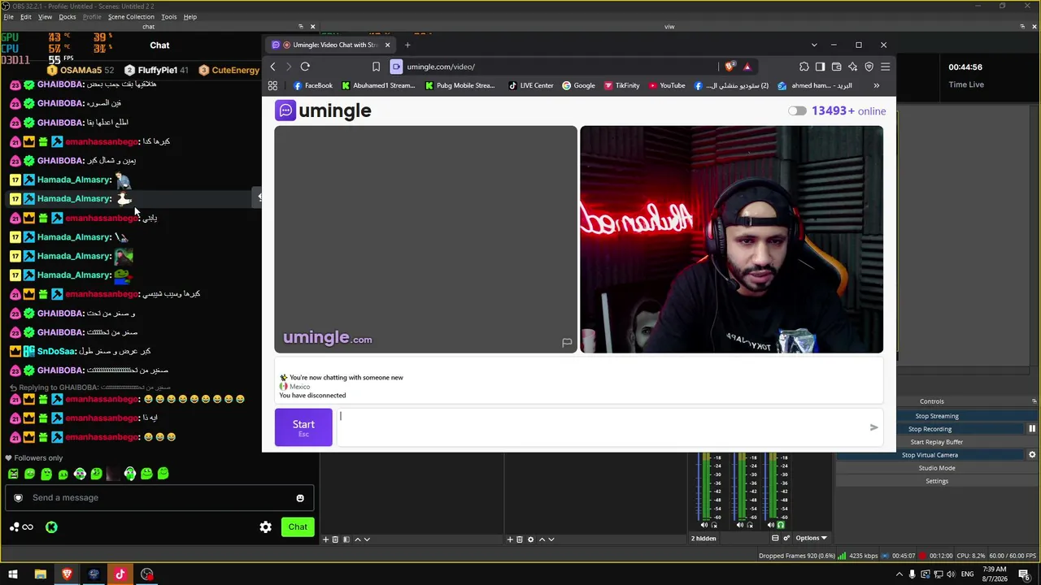Screen dimensions: 1041x585
Task: Open the TikFinity bookmark
Action: point(621,85)
